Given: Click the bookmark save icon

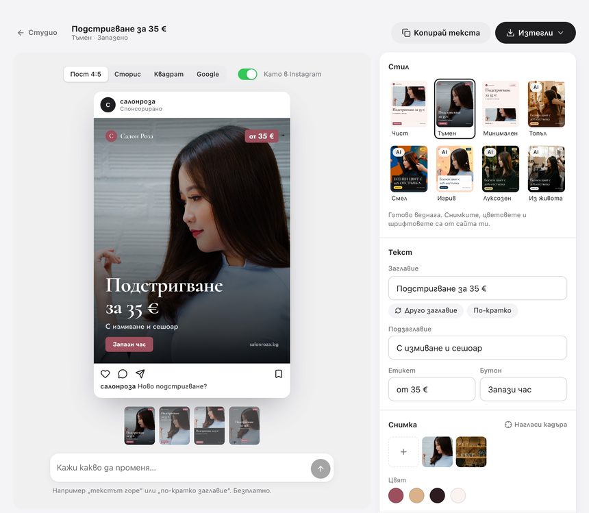Looking at the screenshot, I should click(278, 374).
